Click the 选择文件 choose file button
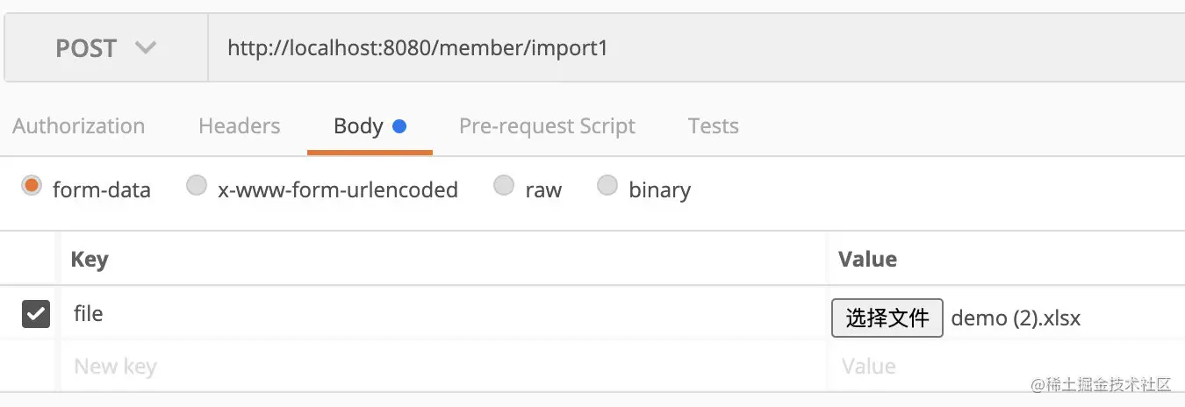The image size is (1185, 407). point(887,318)
